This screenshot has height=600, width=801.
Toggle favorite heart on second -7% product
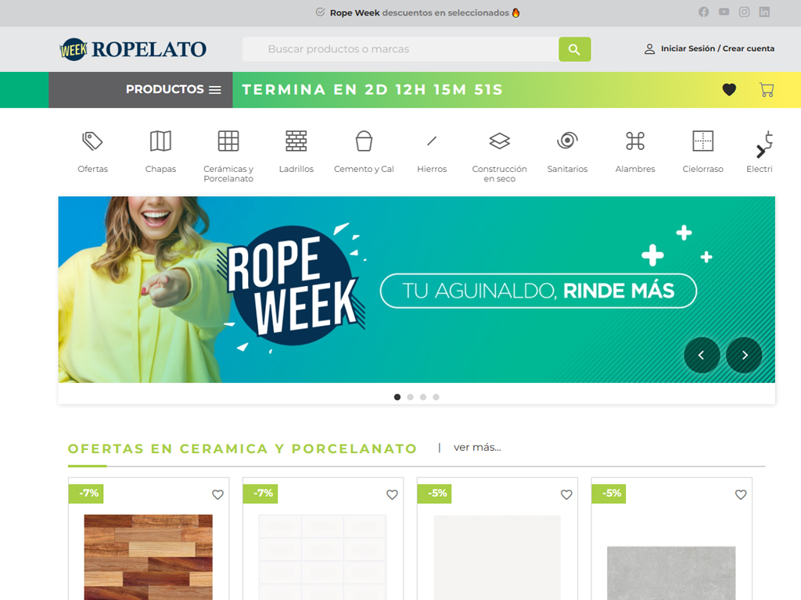392,495
